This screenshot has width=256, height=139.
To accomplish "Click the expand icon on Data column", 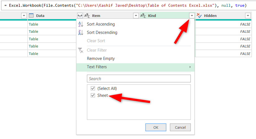I will click(x=80, y=16).
